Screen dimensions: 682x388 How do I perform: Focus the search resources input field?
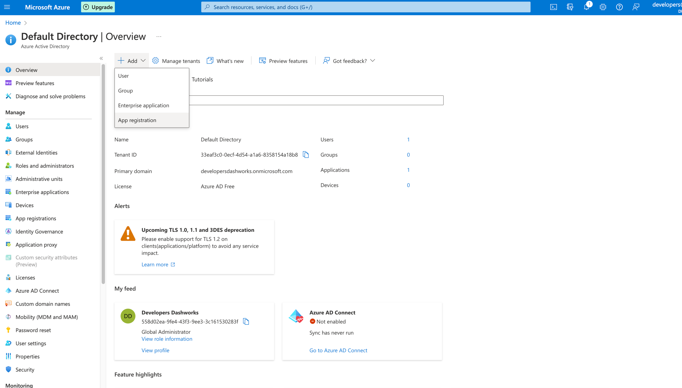coord(366,7)
